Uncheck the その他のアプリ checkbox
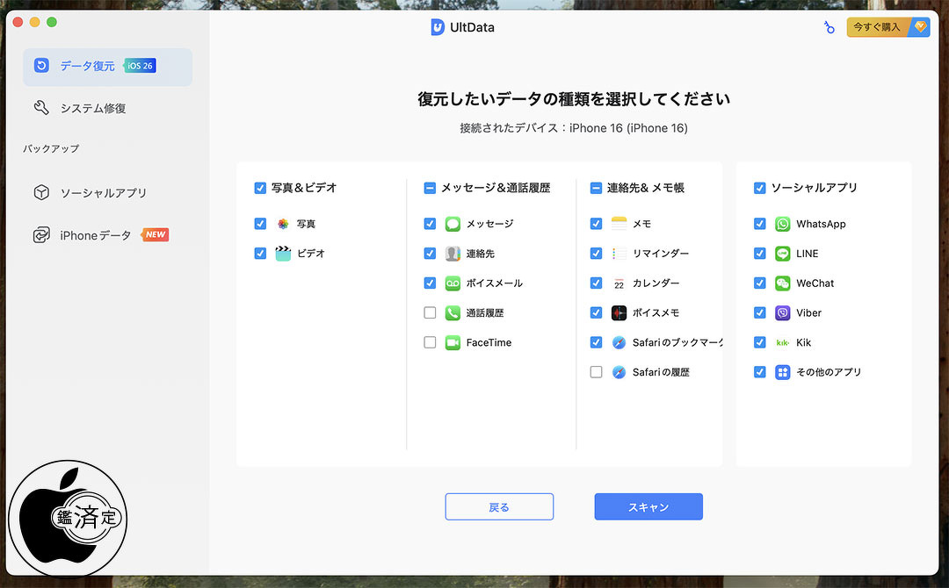The height and width of the screenshot is (588, 949). 759,372
